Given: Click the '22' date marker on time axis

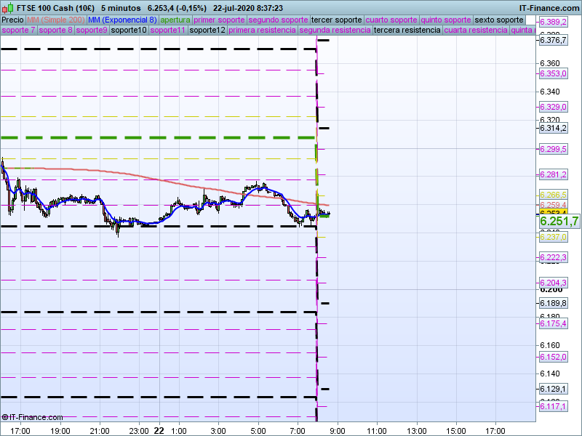Looking at the screenshot, I should [159, 430].
